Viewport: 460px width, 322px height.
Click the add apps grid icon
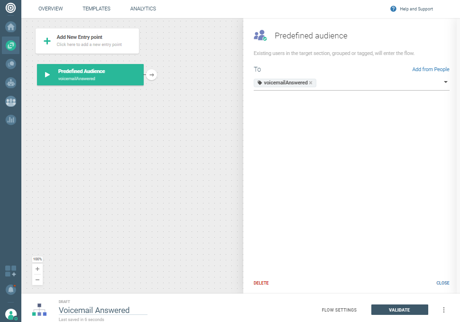pos(10,271)
